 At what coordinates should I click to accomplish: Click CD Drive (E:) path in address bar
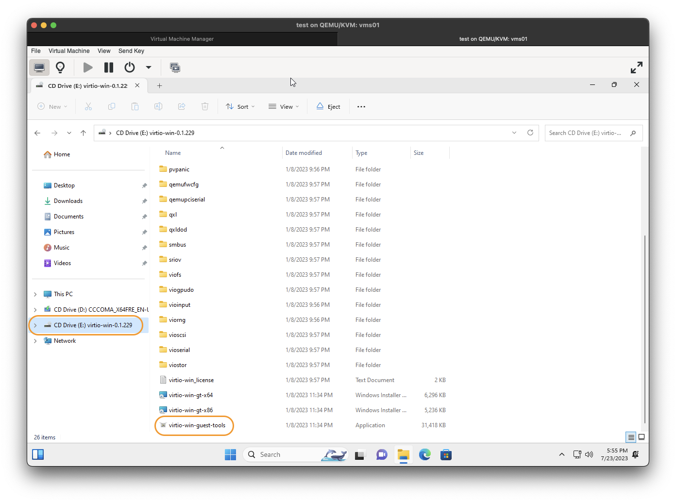(x=155, y=133)
